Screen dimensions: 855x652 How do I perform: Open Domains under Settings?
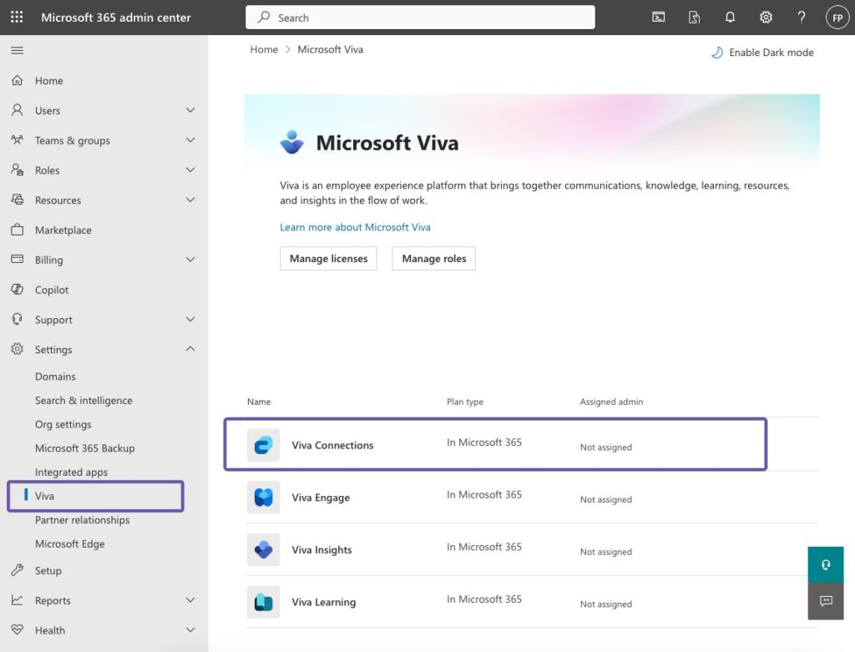(x=55, y=377)
